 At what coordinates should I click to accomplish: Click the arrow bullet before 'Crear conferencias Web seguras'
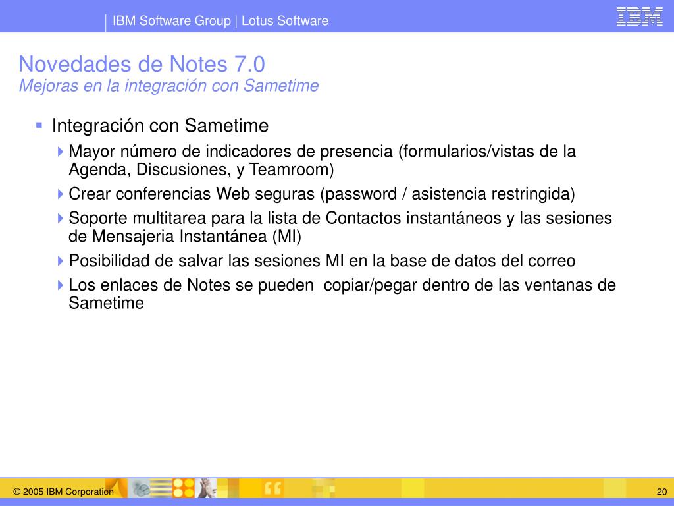(60, 194)
